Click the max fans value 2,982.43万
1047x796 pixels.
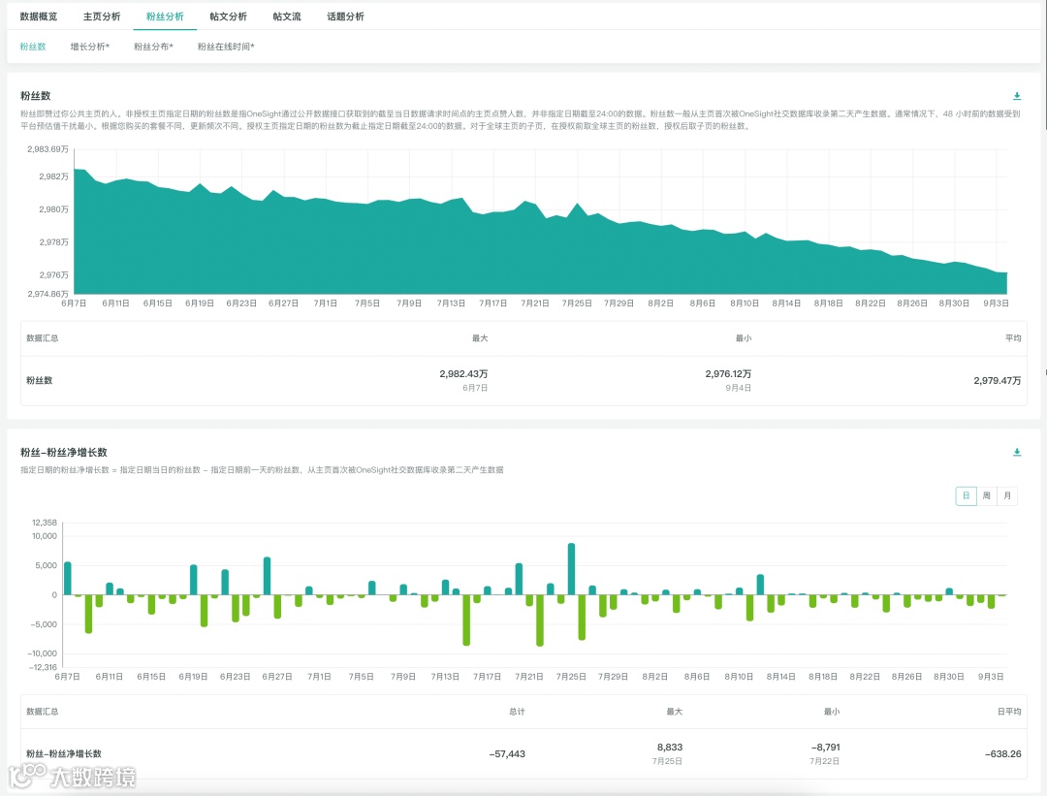click(463, 374)
